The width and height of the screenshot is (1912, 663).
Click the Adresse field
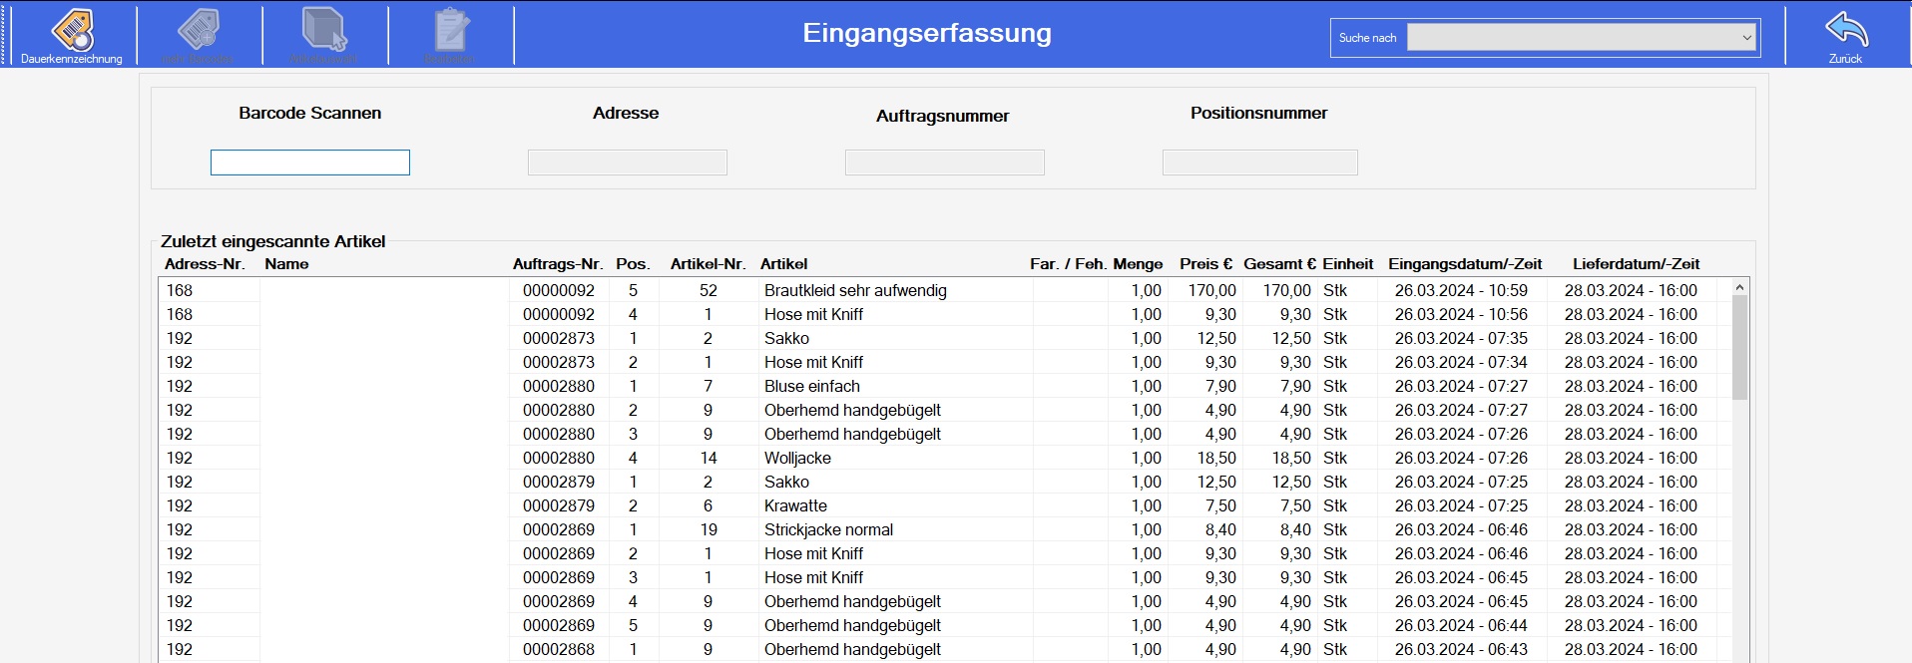tap(628, 163)
